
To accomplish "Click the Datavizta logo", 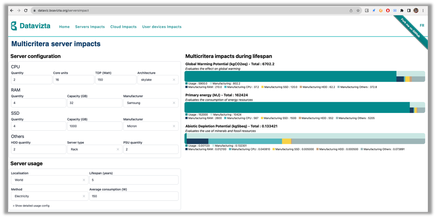I will [x=31, y=26].
